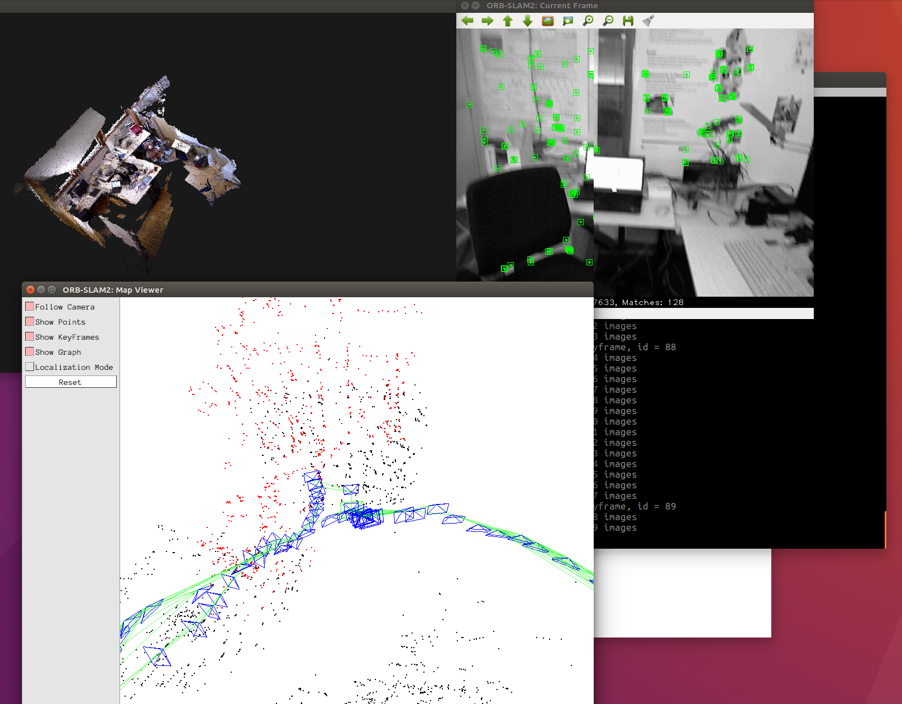The image size is (902, 704).
Task: Click the zoom in magnifier icon
Action: pyautogui.click(x=588, y=21)
